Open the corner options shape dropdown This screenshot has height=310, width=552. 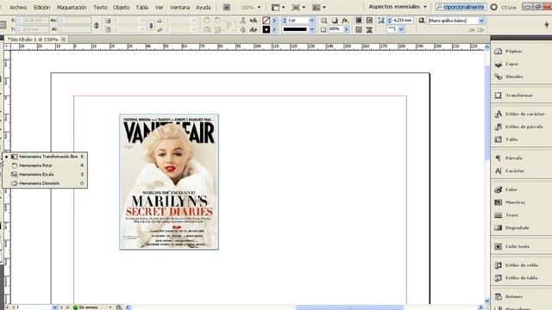pyautogui.click(x=400, y=29)
